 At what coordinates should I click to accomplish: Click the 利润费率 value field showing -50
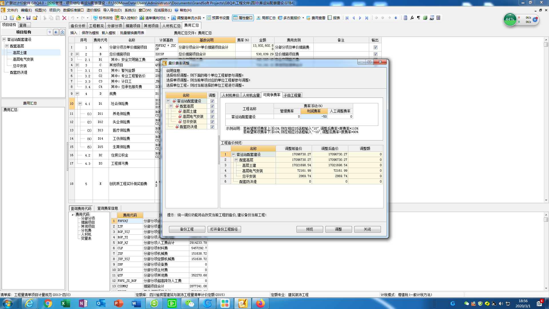pos(314,116)
